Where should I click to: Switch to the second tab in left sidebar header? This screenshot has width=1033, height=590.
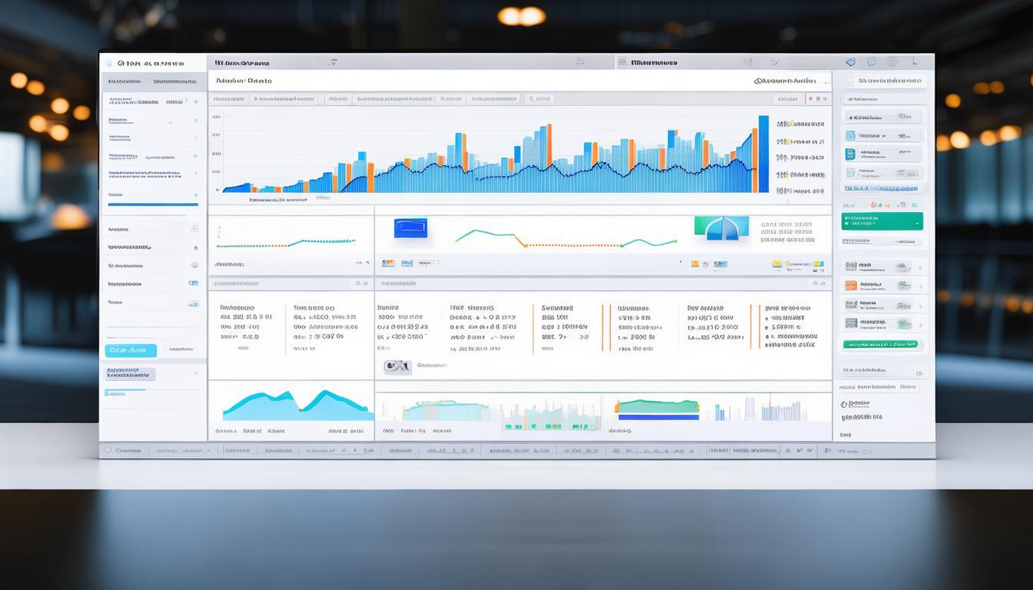click(x=176, y=81)
